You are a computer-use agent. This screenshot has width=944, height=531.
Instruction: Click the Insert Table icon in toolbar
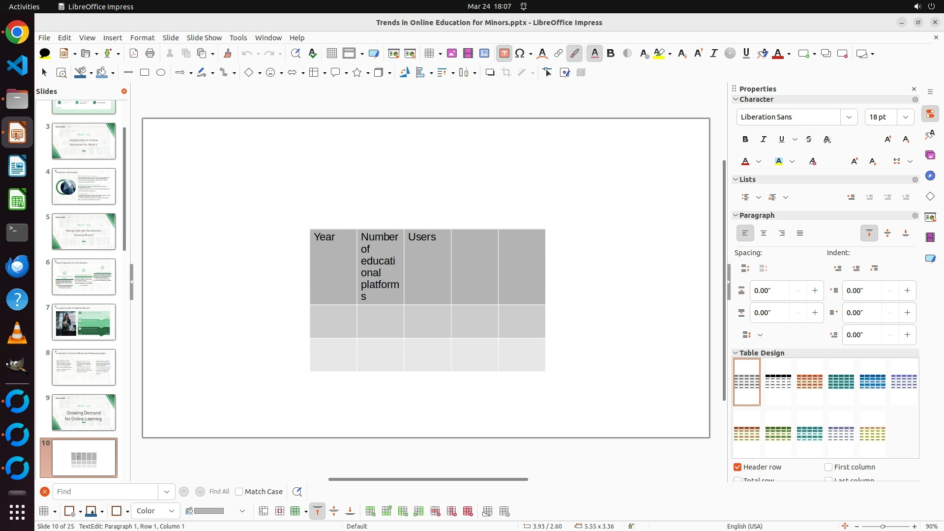click(429, 54)
